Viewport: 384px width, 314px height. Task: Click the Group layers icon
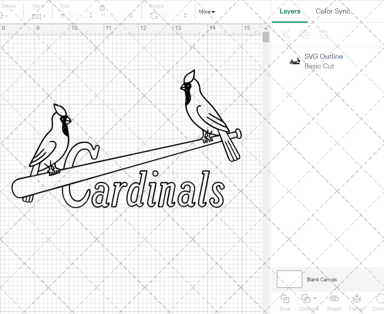pyautogui.click(x=285, y=34)
